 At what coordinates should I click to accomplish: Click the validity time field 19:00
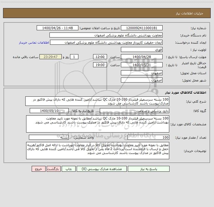tap(100, 65)
